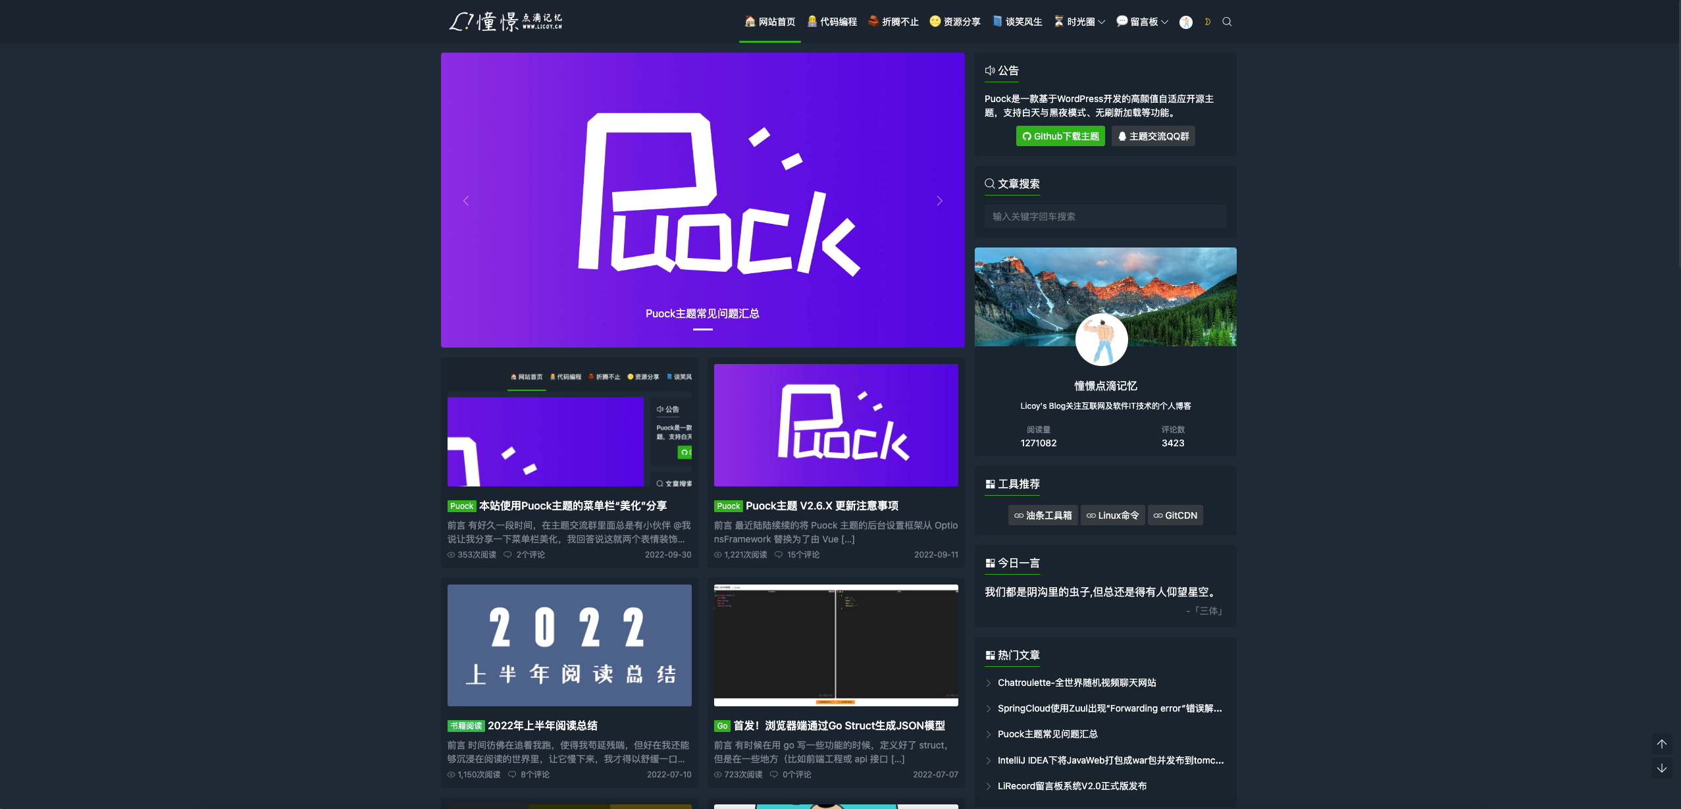Screen dimensions: 1681x809
Task: Click Puock tag on V2.6.X 更新注意事项 post
Action: (x=728, y=506)
